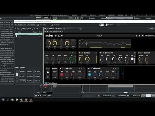Toggle checkbox right of Auto Apply

coord(52,25)
